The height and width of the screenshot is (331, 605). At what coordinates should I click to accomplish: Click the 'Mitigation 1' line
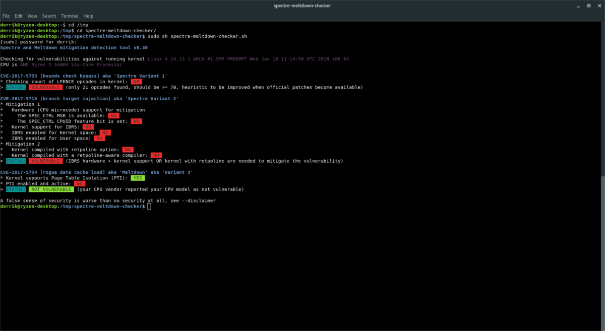(x=20, y=104)
